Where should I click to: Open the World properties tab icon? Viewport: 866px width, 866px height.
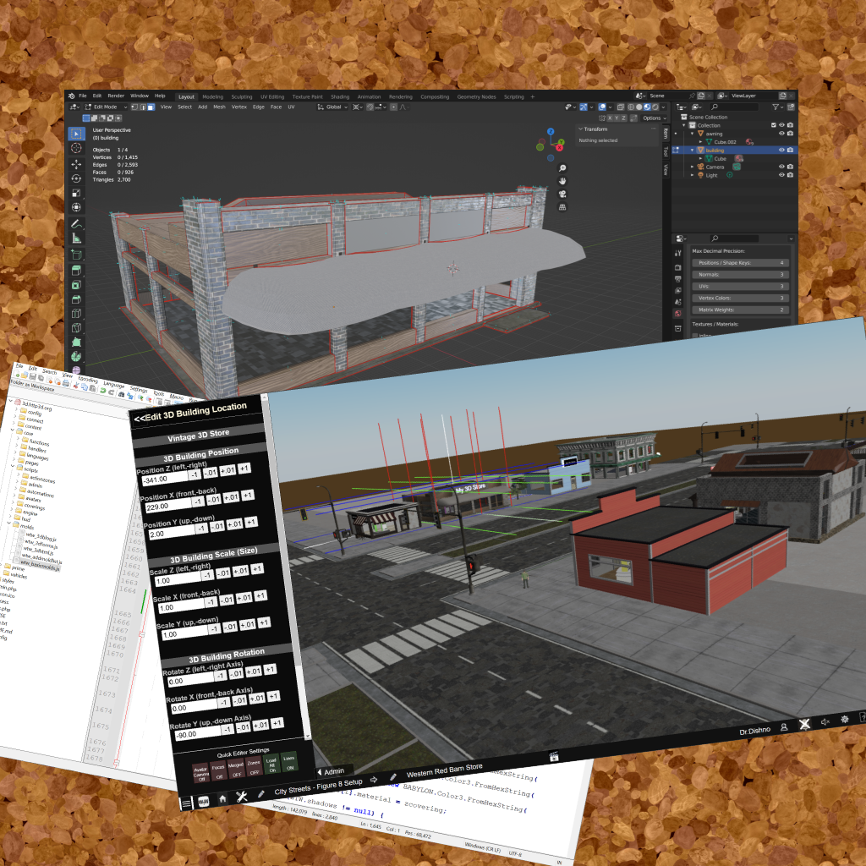[678, 314]
